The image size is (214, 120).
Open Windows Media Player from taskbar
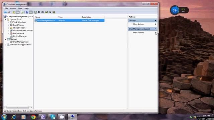click(x=23, y=117)
